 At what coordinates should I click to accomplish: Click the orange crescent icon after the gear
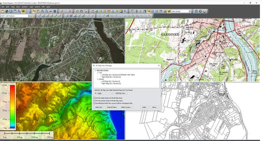click(x=204, y=11)
